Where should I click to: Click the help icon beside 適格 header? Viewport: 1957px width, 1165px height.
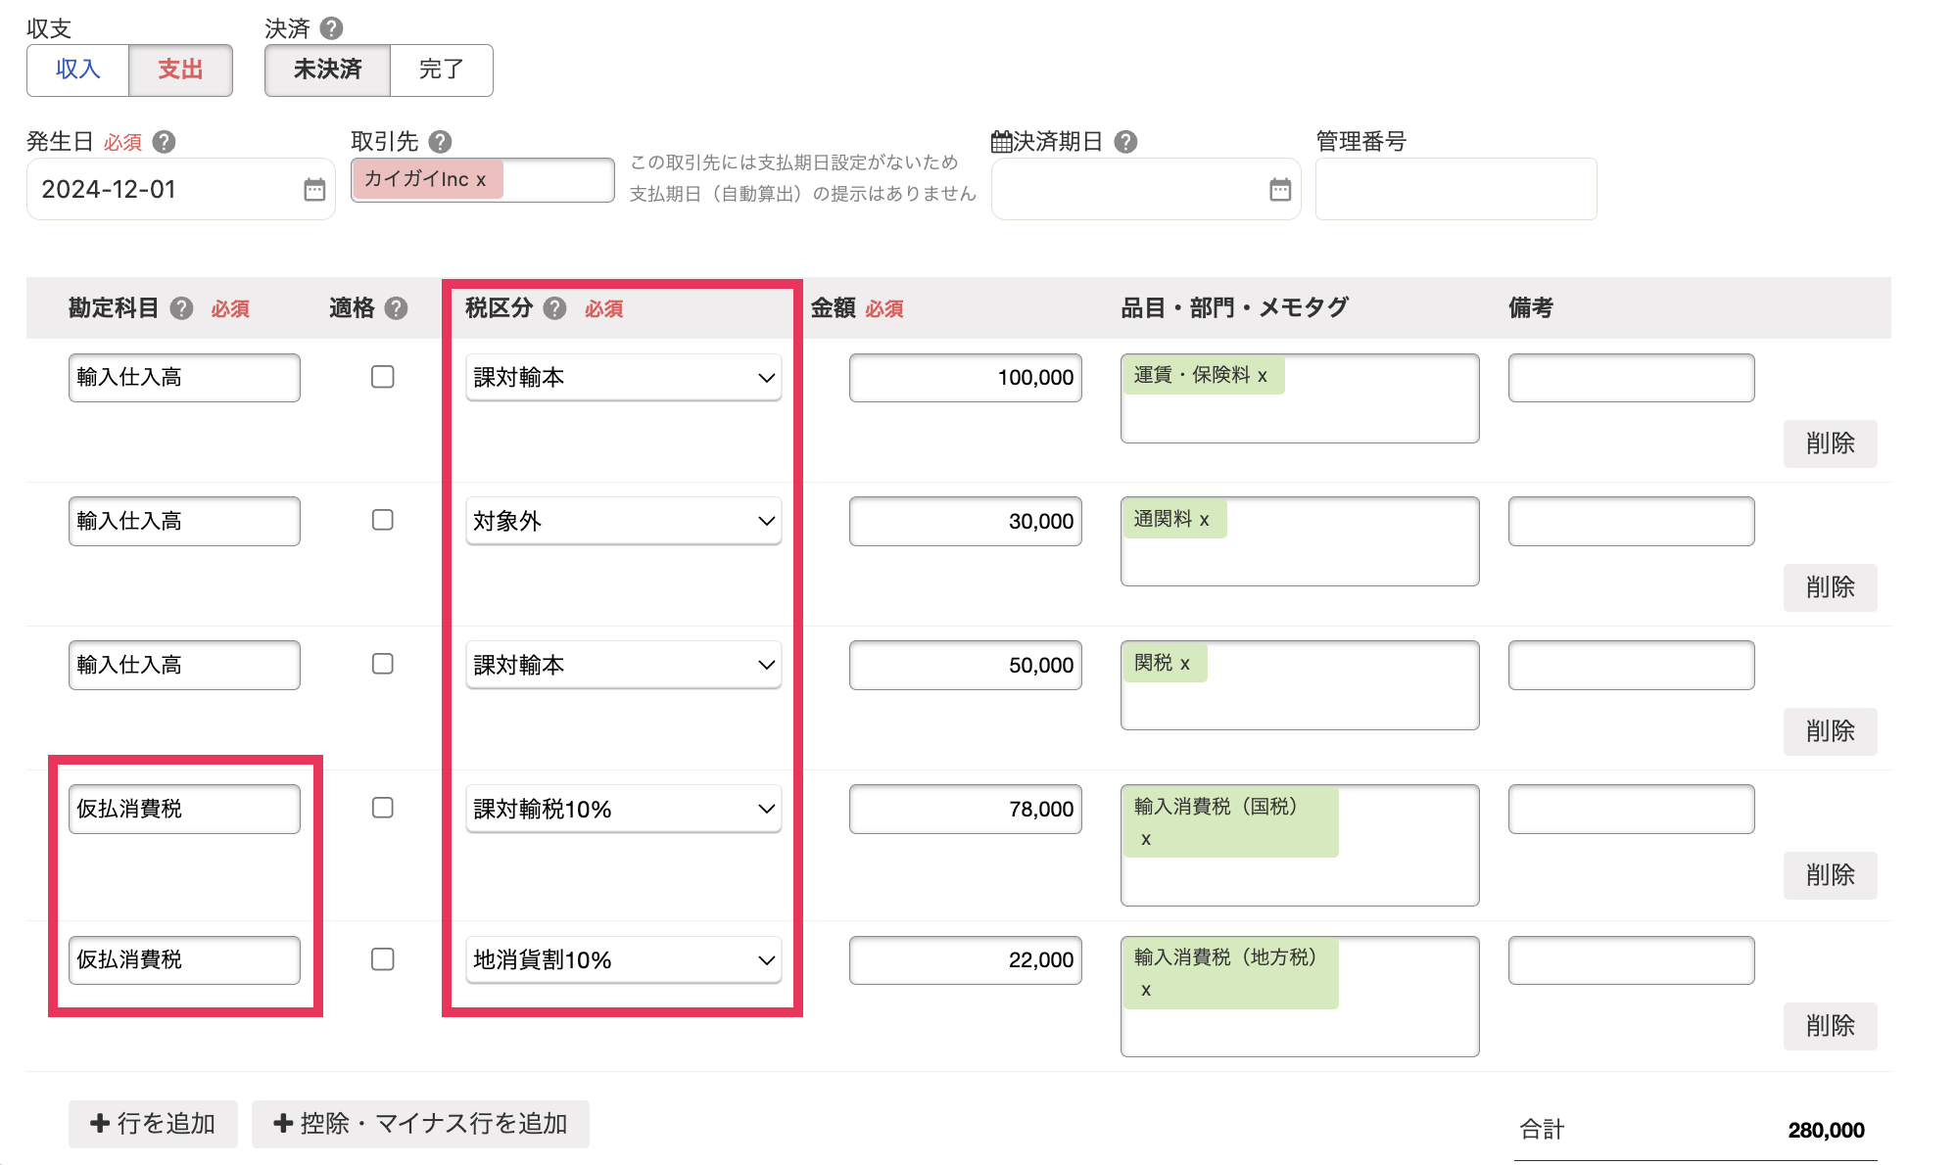396,308
